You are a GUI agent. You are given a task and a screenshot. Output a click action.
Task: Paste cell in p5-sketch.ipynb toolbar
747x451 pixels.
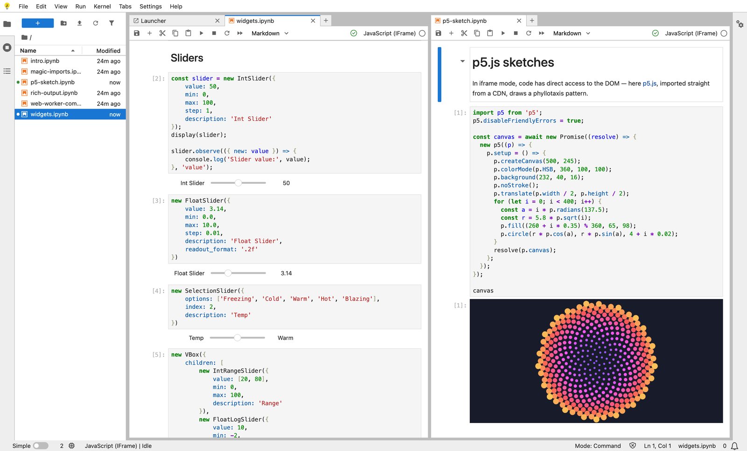pyautogui.click(x=490, y=33)
